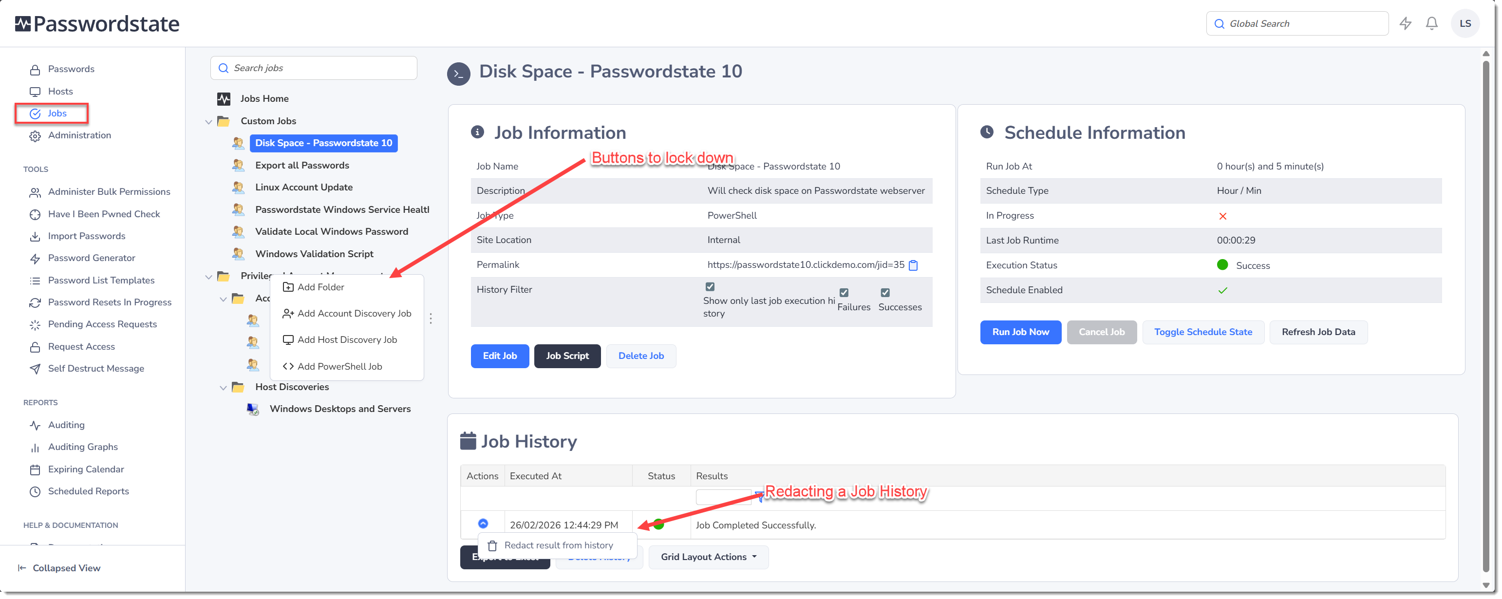
Task: Click the icon beside Windows Validation Script
Action: (238, 254)
